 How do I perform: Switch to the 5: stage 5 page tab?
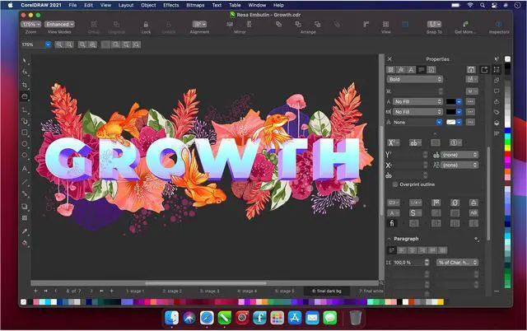click(x=284, y=291)
